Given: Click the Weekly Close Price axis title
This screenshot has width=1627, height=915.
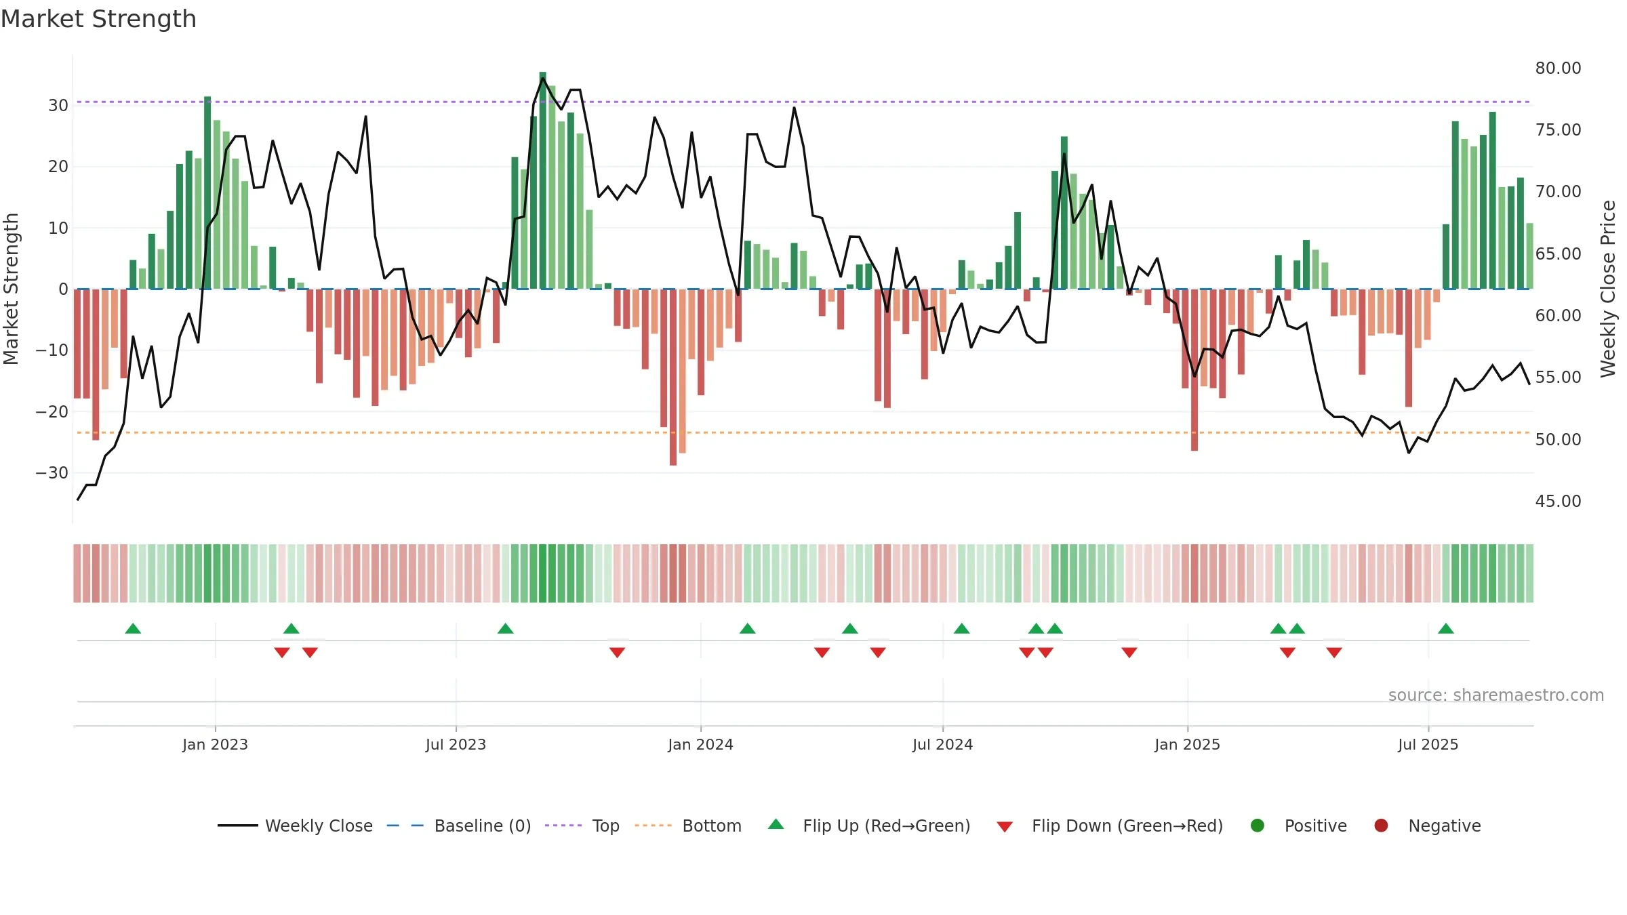Looking at the screenshot, I should point(1608,289).
